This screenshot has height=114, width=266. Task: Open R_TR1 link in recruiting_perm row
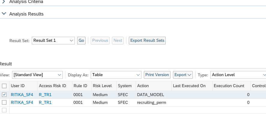click(x=45, y=102)
